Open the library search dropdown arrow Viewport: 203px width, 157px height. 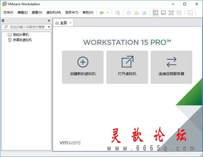click(x=49, y=27)
